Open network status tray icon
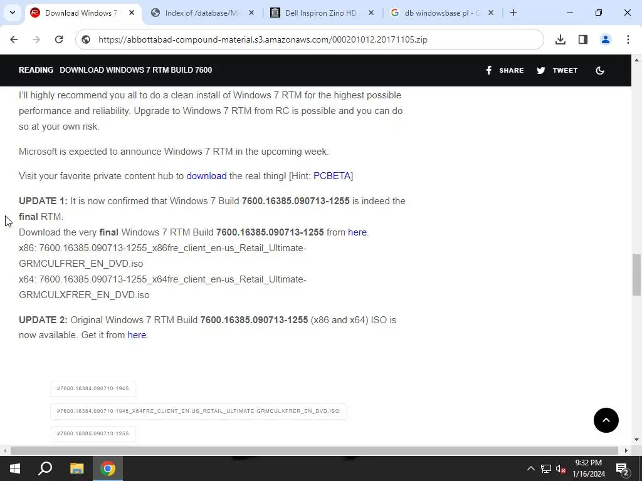This screenshot has width=642, height=481. 546,468
